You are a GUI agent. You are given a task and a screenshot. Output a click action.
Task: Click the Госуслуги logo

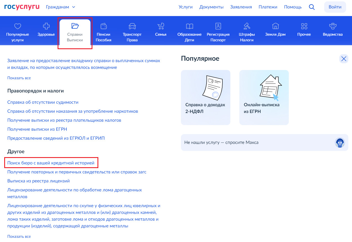coord(22,7)
